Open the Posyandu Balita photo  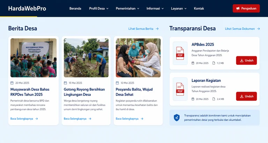point(138,58)
